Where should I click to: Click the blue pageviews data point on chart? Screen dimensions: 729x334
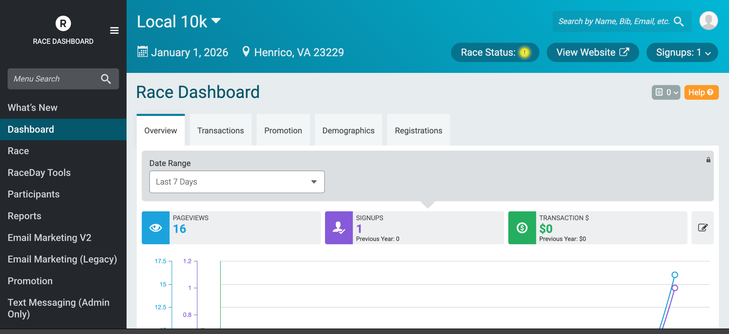click(x=675, y=275)
